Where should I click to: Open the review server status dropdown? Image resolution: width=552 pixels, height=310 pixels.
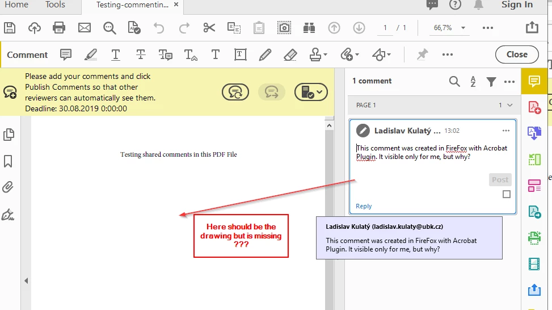click(311, 92)
